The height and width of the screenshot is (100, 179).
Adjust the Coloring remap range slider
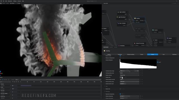[x=129, y=71]
